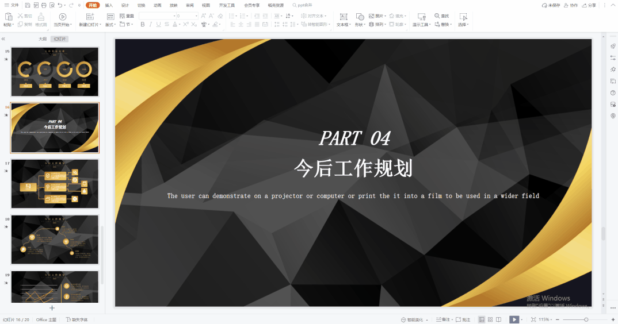Image resolution: width=618 pixels, height=324 pixels.
Task: Click the 协作 (Collaborate) button
Action: [x=570, y=5]
